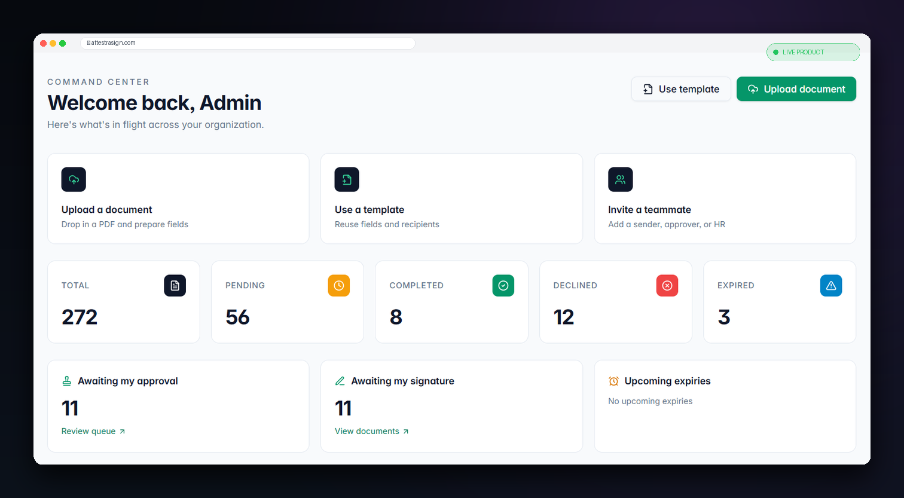Click the people icon in Invite a teammate card
Viewport: 904px width, 498px height.
click(x=620, y=179)
